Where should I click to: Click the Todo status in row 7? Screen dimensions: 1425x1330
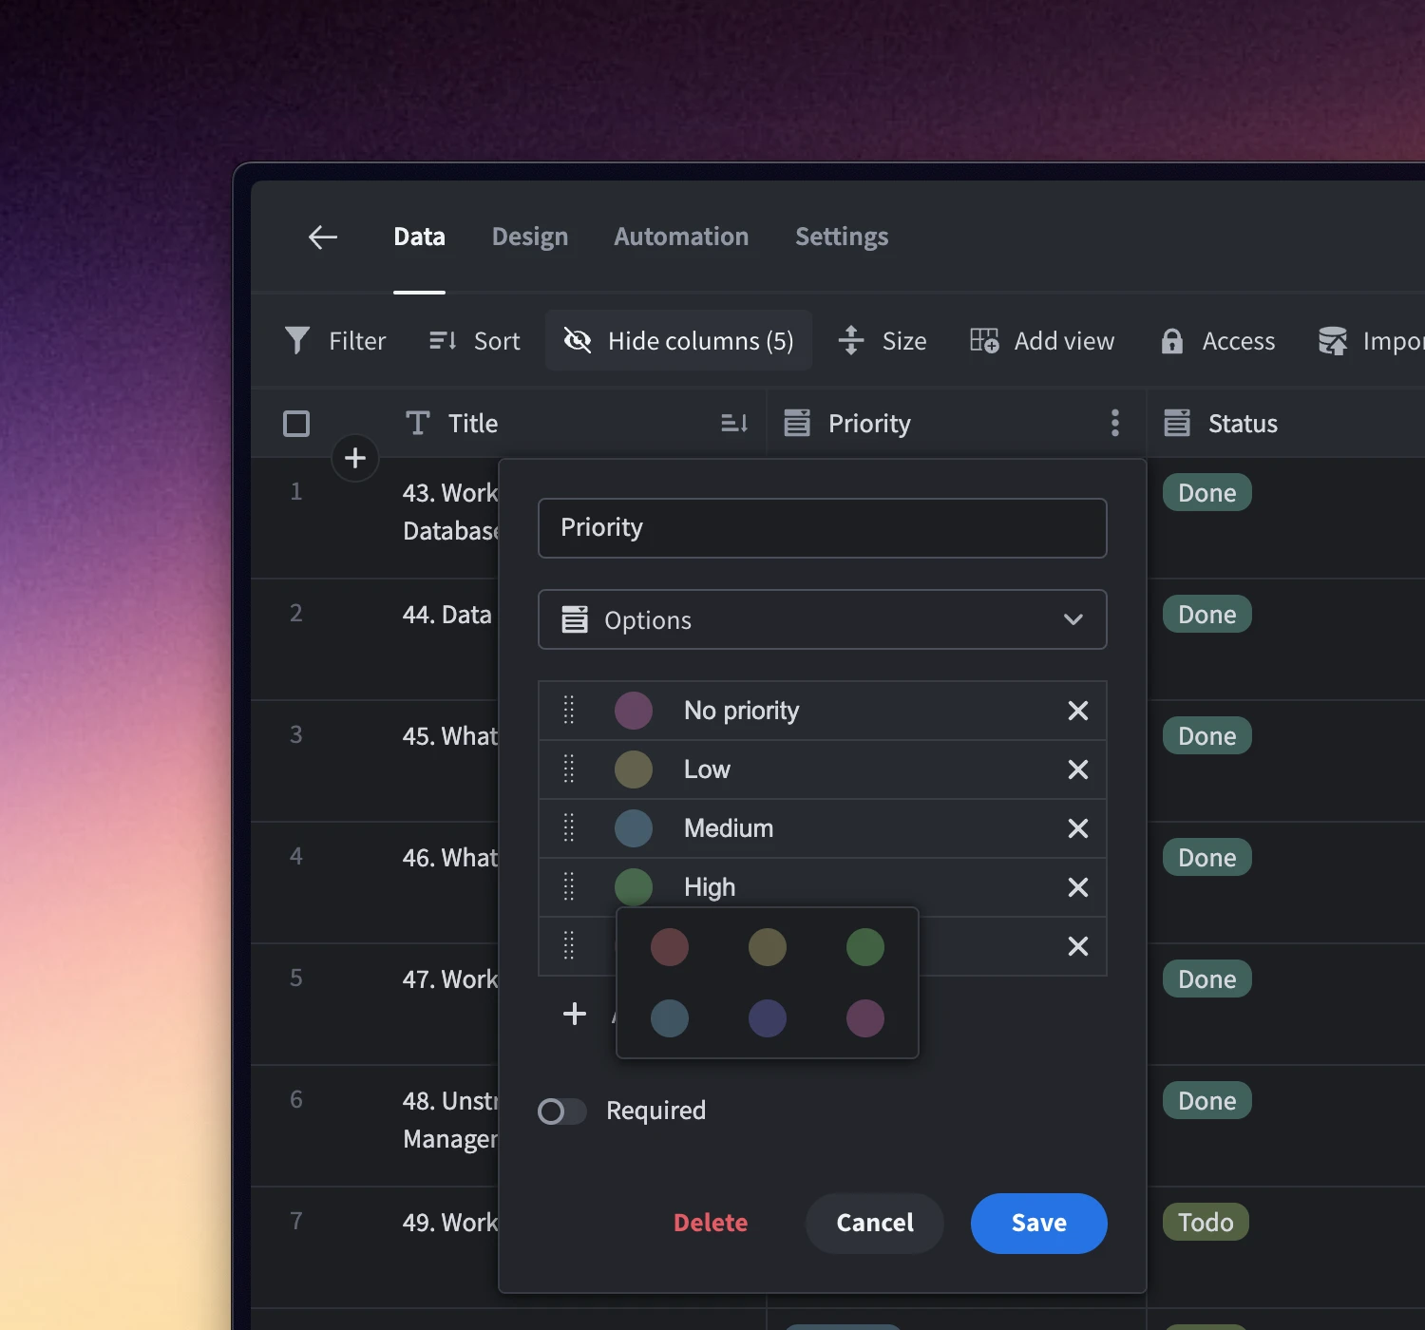pos(1206,1222)
